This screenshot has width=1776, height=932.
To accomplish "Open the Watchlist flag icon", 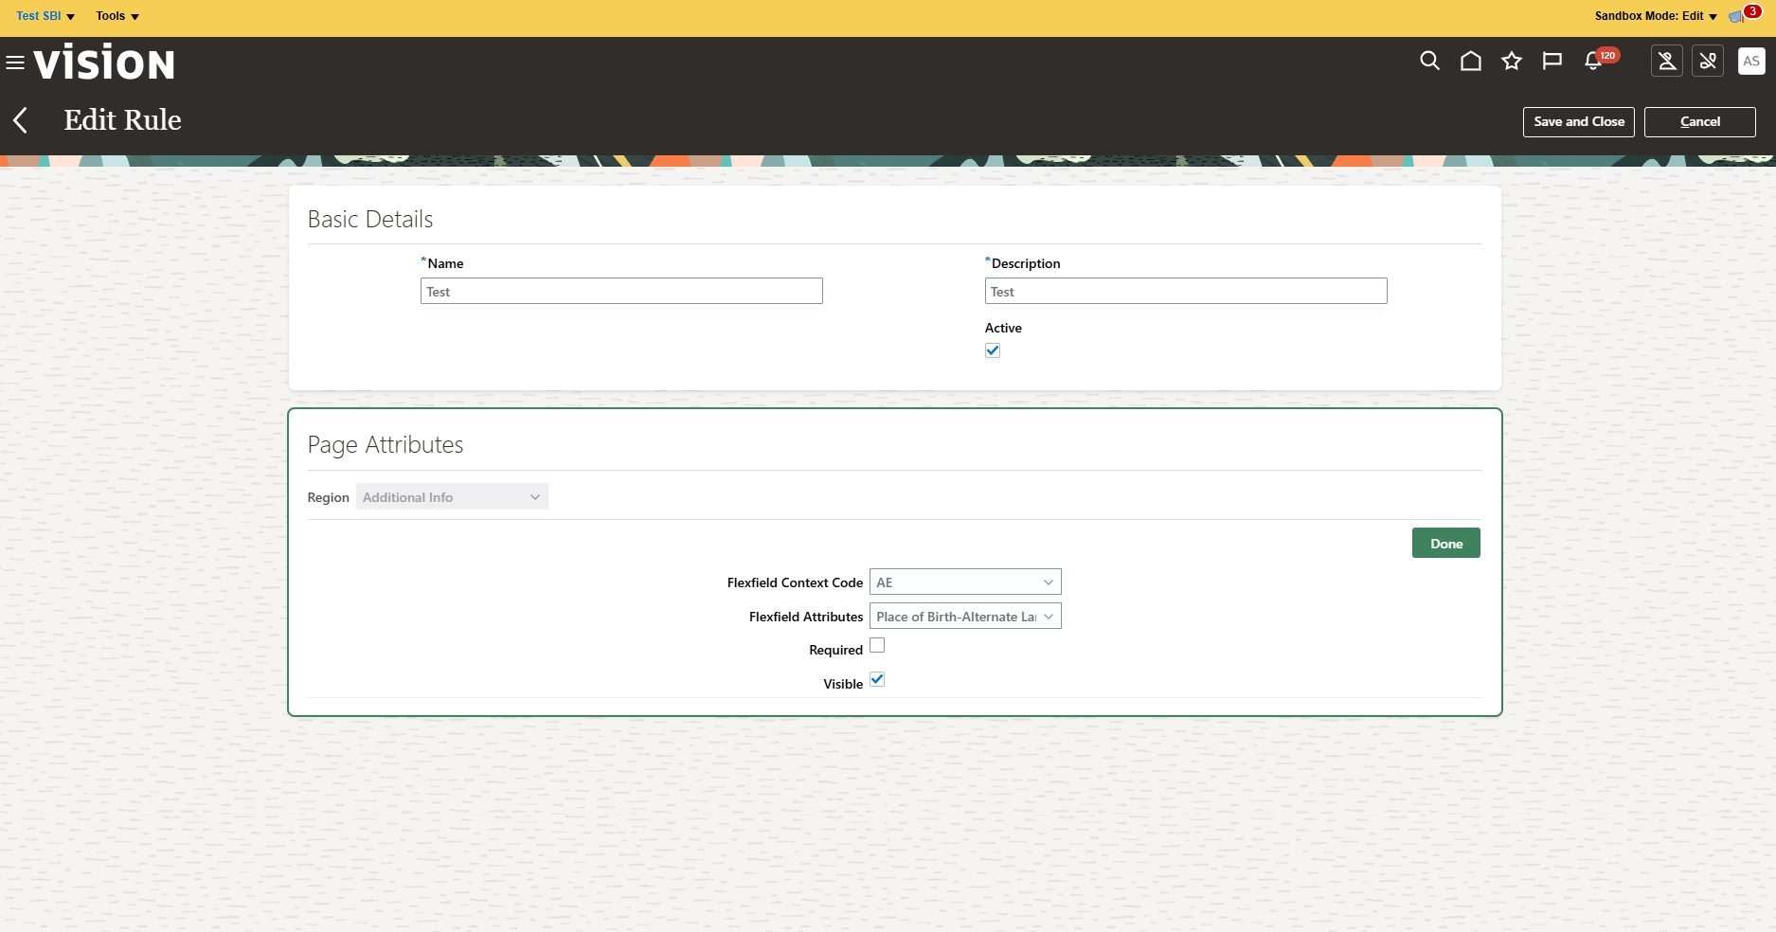I will (x=1552, y=62).
